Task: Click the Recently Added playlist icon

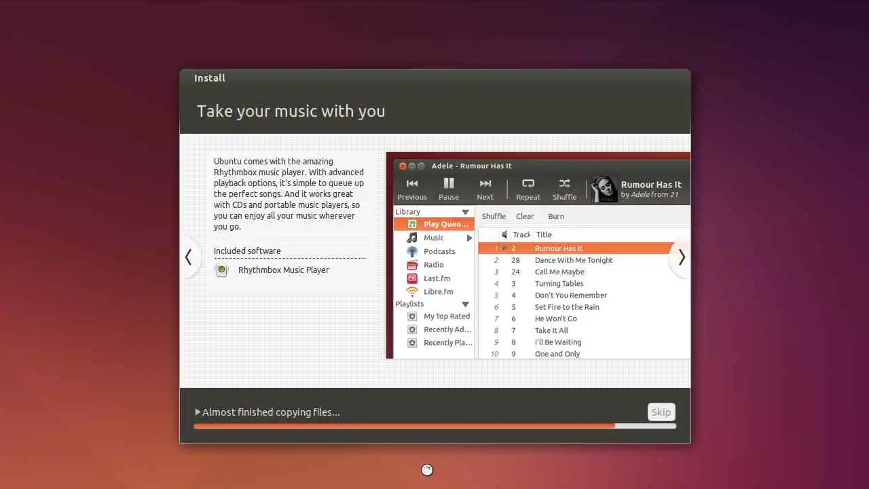Action: click(412, 329)
